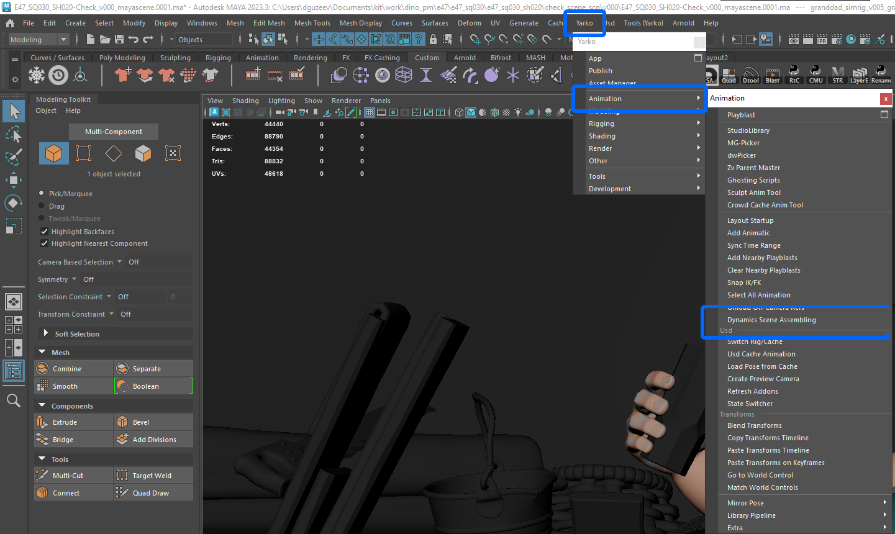The width and height of the screenshot is (895, 534).
Task: Select the Drag radio option
Action: 42,206
